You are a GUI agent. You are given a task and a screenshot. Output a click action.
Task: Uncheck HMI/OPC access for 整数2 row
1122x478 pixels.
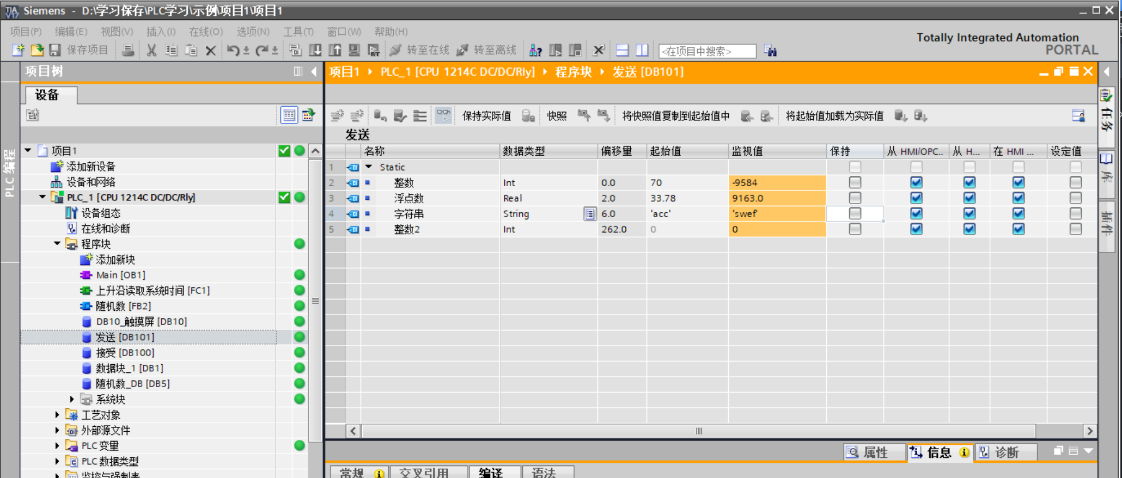coord(917,229)
